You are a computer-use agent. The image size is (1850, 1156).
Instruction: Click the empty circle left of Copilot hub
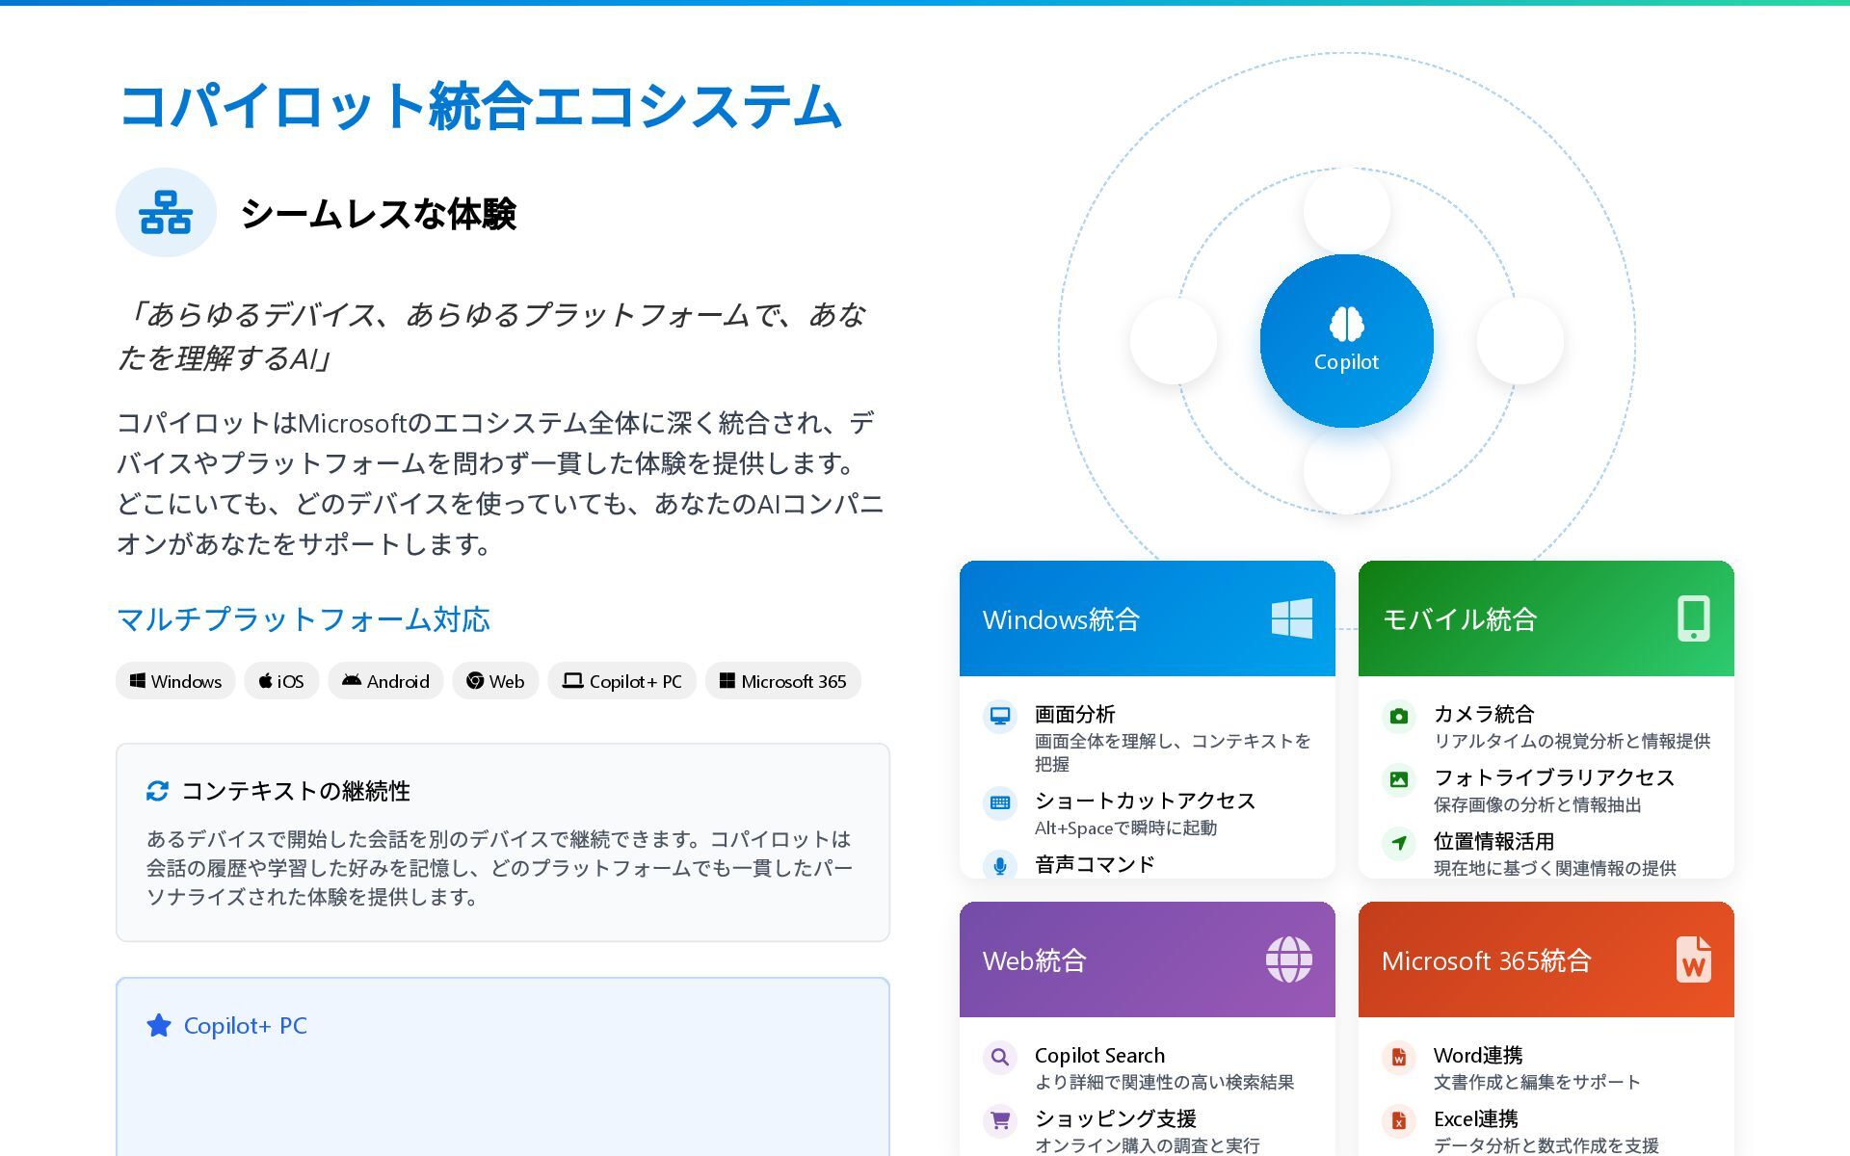(x=1173, y=341)
